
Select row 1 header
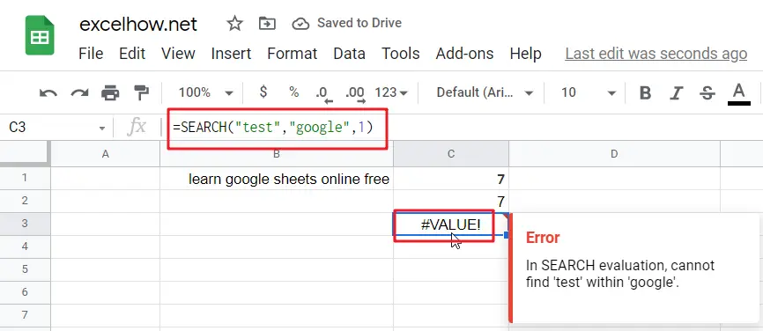click(25, 178)
